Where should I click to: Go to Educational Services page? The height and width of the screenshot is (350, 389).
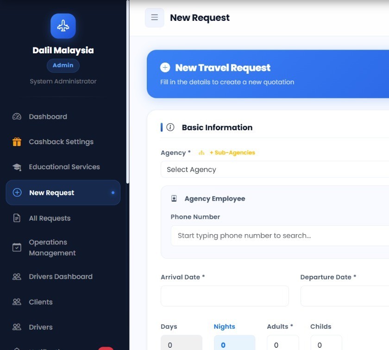click(63, 167)
